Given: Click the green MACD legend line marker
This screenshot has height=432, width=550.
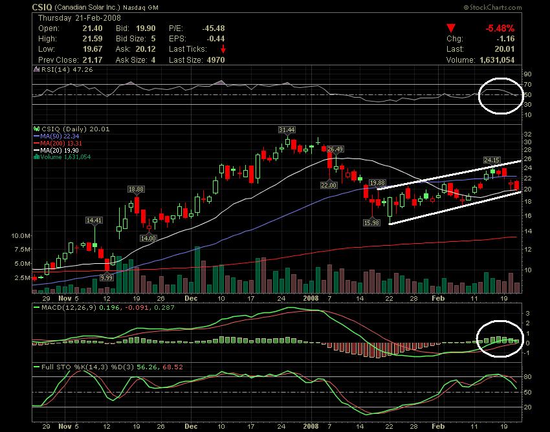Looking at the screenshot, I should 36,308.
